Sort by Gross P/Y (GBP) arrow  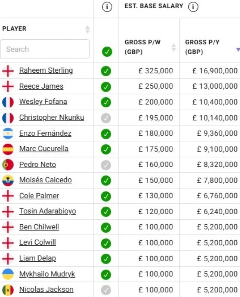[x=238, y=50]
